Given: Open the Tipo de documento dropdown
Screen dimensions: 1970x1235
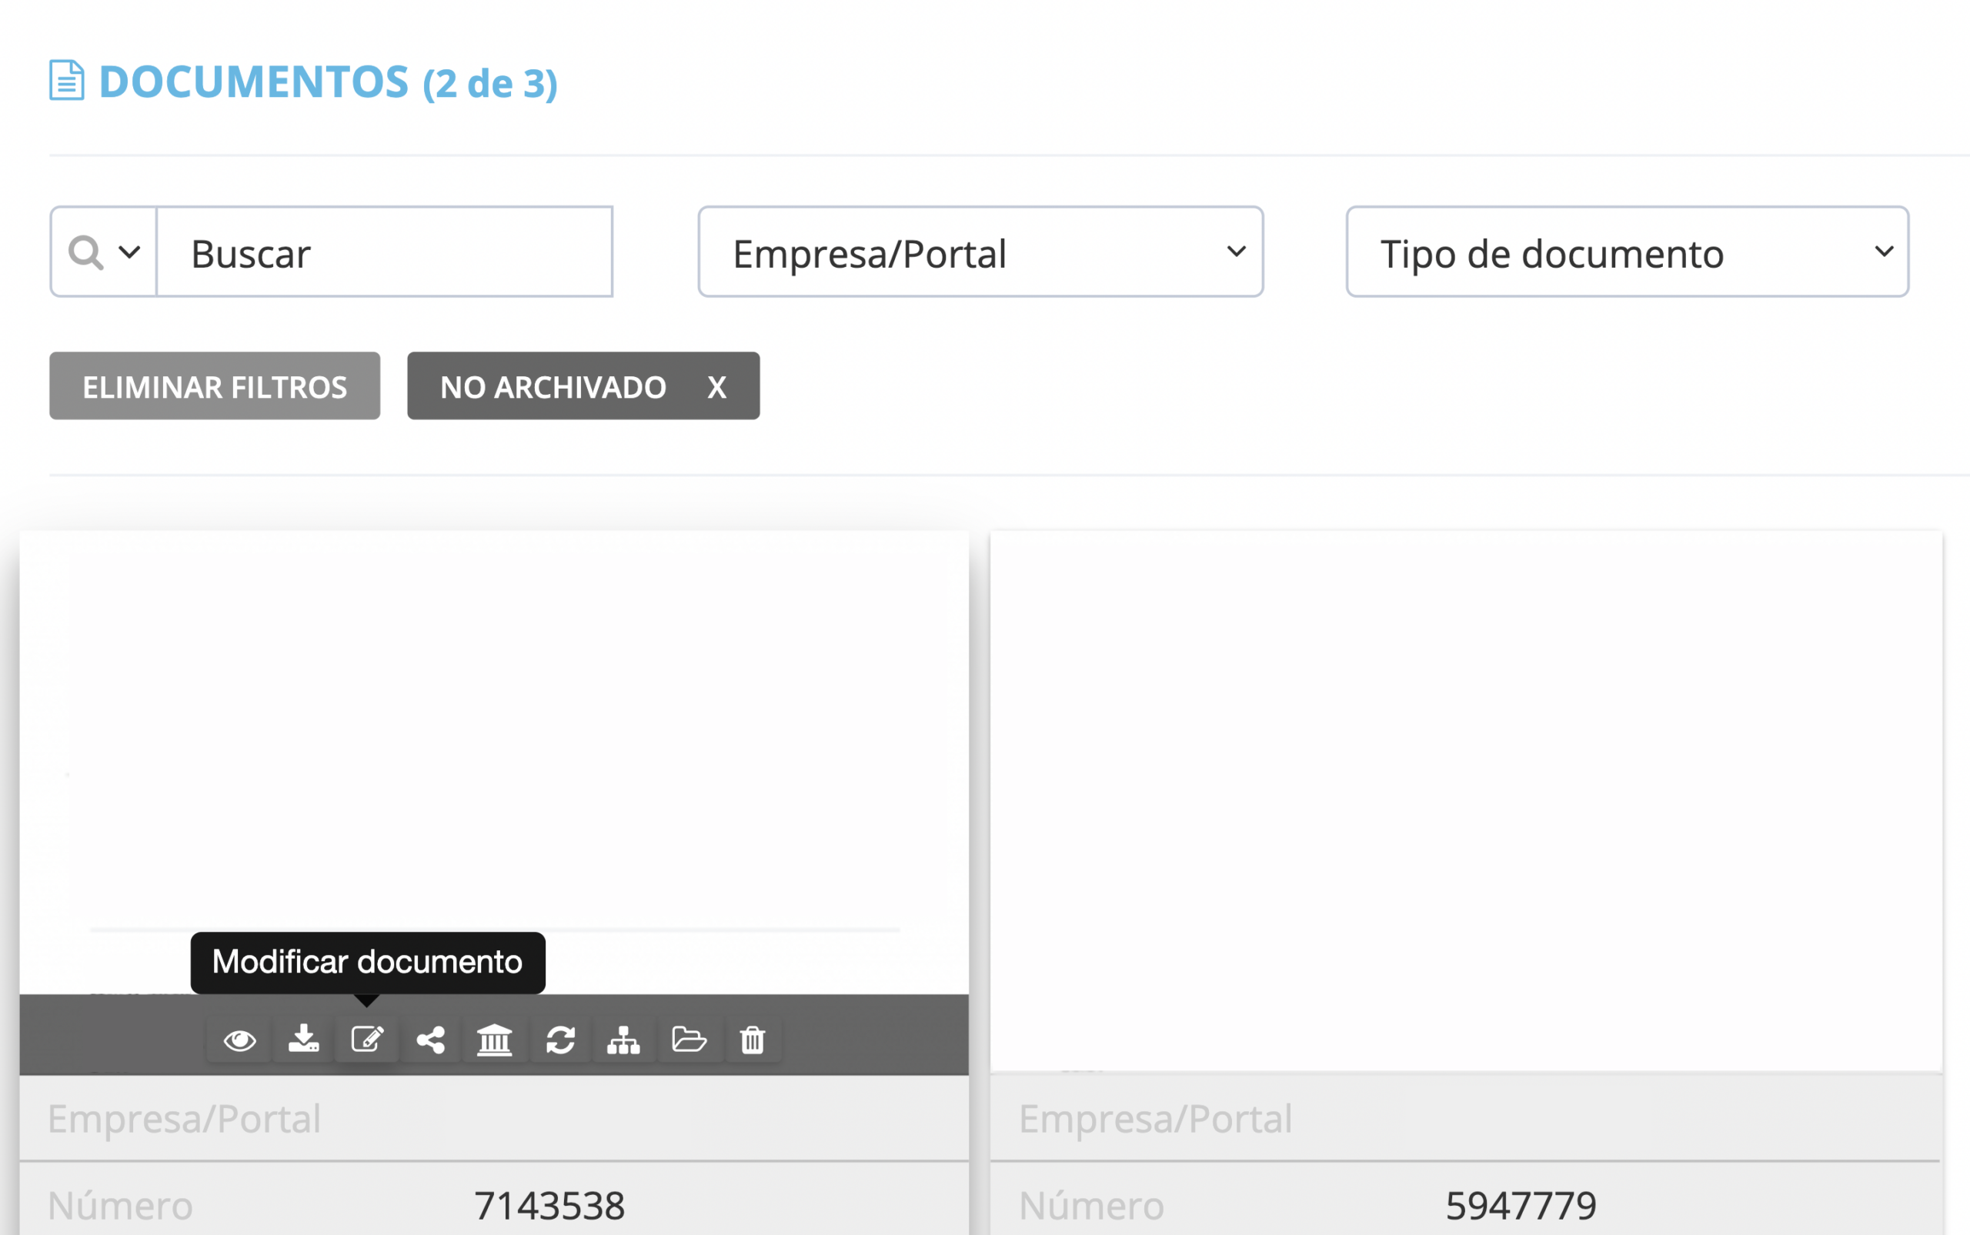Looking at the screenshot, I should pyautogui.click(x=1627, y=252).
